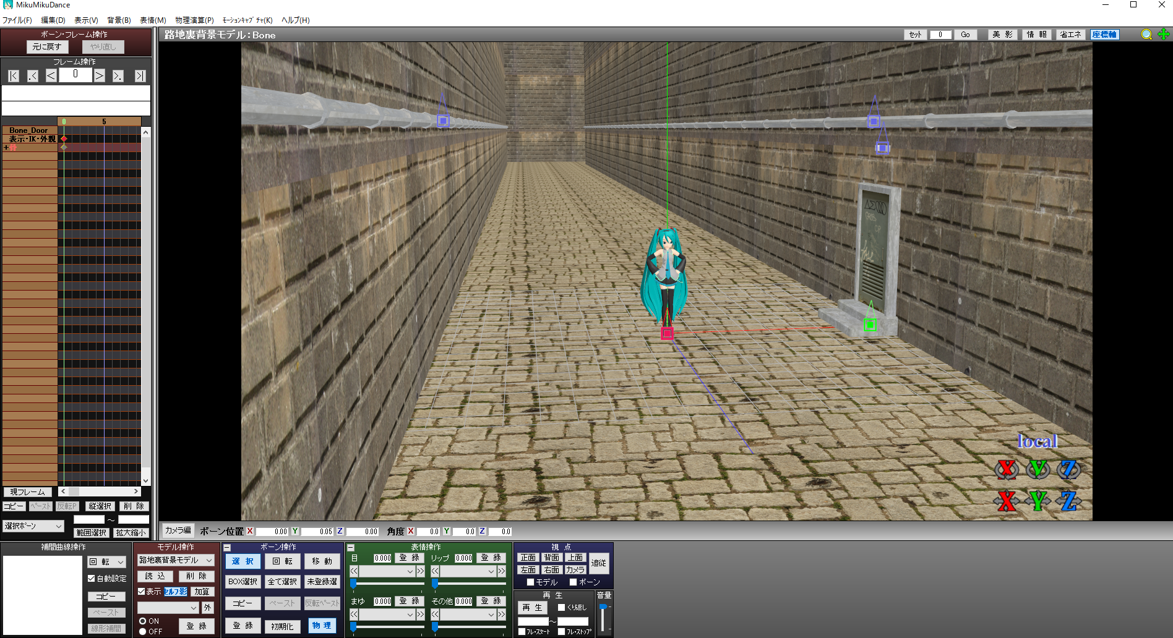Click previous eye morph (<<) button
1173x638 pixels.
click(354, 571)
